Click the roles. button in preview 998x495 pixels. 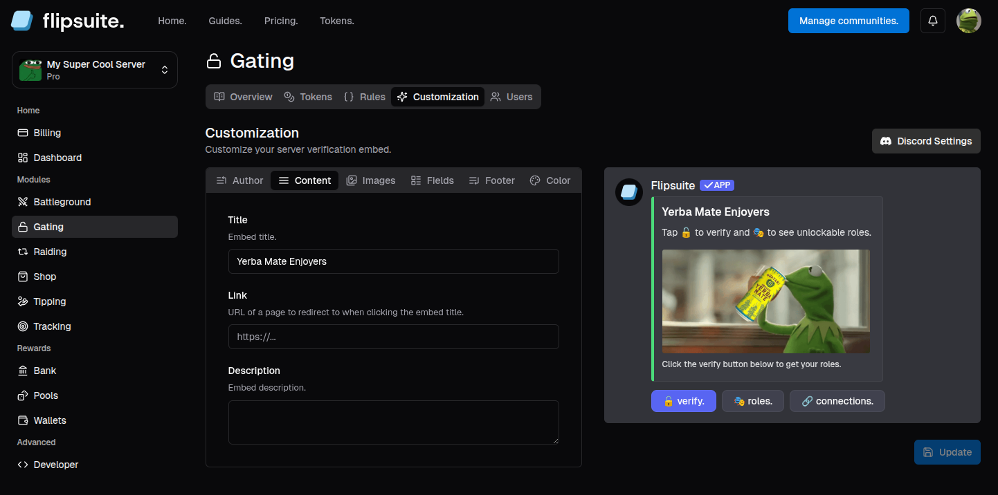(753, 401)
